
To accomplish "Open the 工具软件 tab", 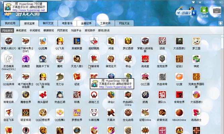I will [x=105, y=23].
